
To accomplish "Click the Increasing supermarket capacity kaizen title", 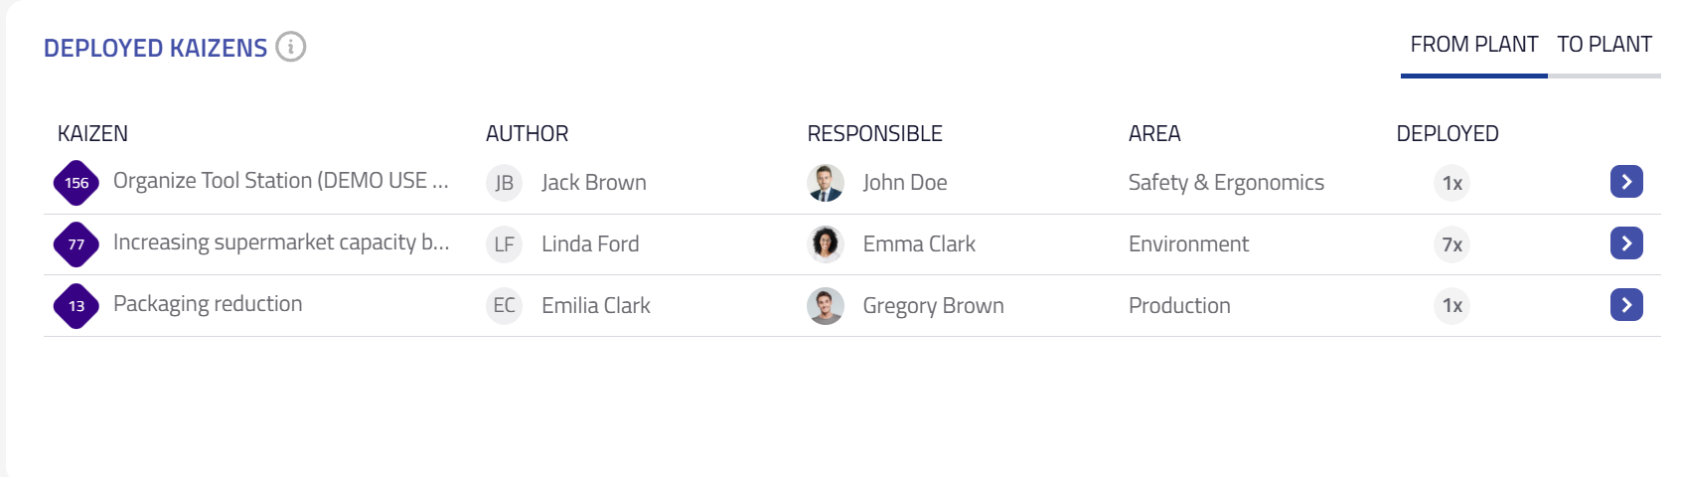I will tap(281, 242).
